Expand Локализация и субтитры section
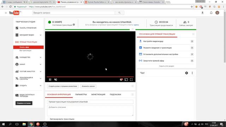This screenshot has height=127, width=226. tap(41, 78)
